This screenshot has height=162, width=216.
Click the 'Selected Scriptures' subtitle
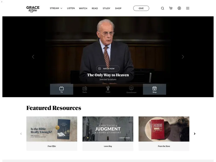click(108, 79)
